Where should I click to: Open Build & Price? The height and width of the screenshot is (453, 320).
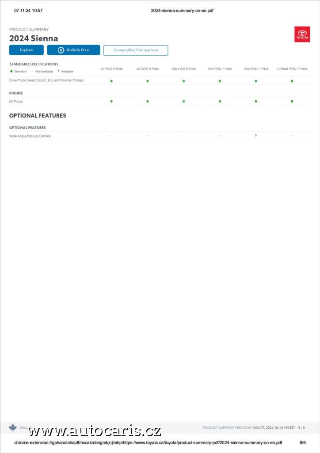click(x=74, y=50)
